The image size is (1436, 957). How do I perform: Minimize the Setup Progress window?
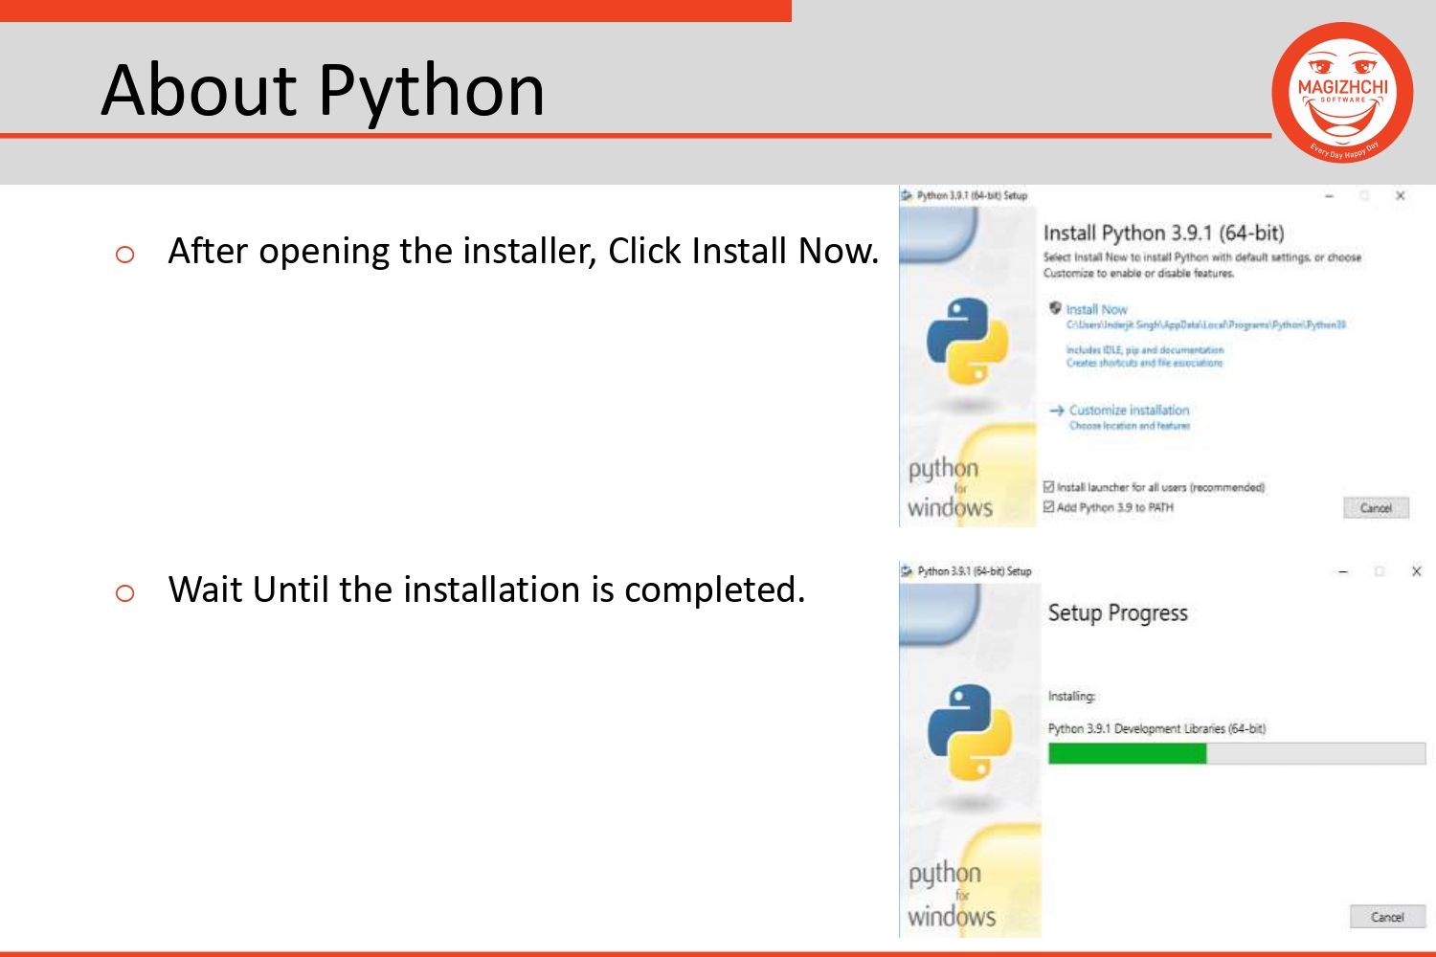[1343, 571]
